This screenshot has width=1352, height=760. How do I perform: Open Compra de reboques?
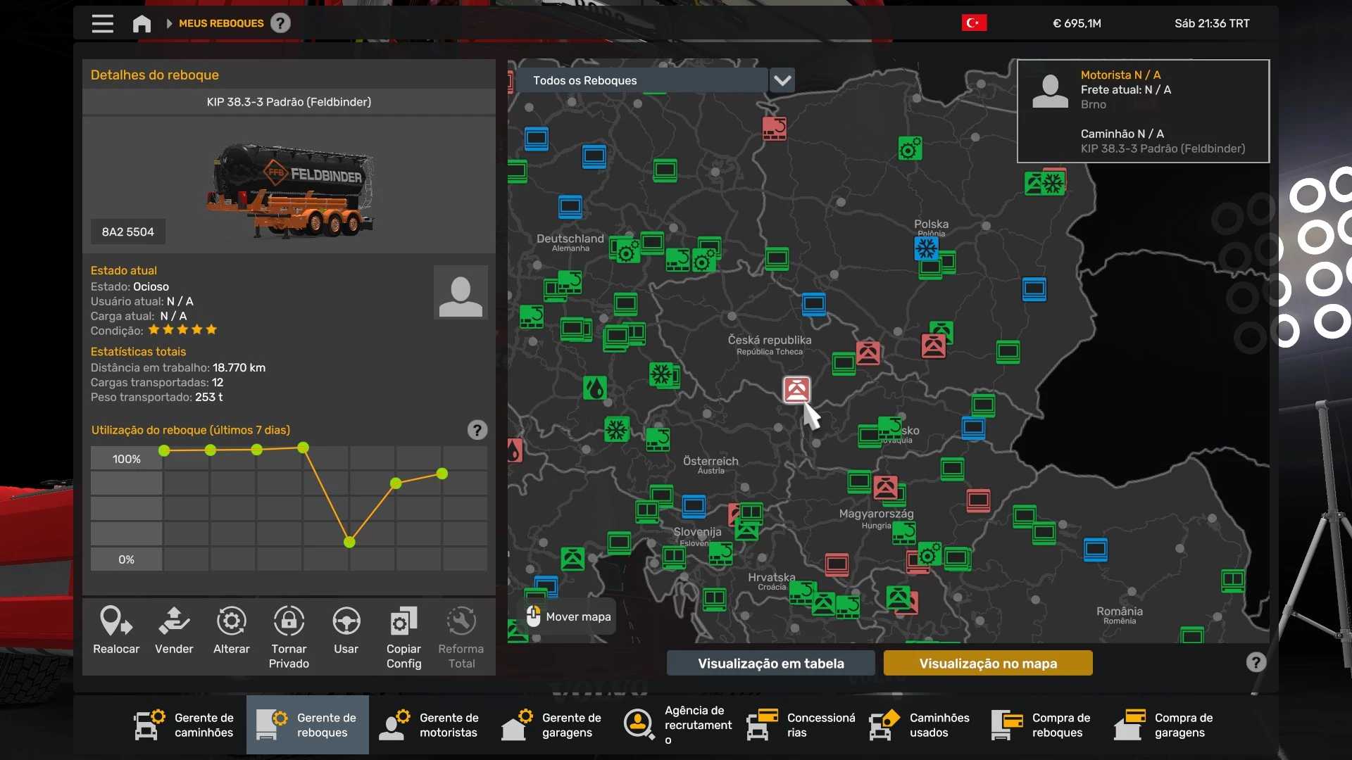[1042, 725]
